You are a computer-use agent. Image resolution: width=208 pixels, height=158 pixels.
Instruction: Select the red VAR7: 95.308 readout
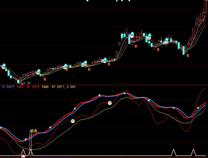tap(27, 87)
